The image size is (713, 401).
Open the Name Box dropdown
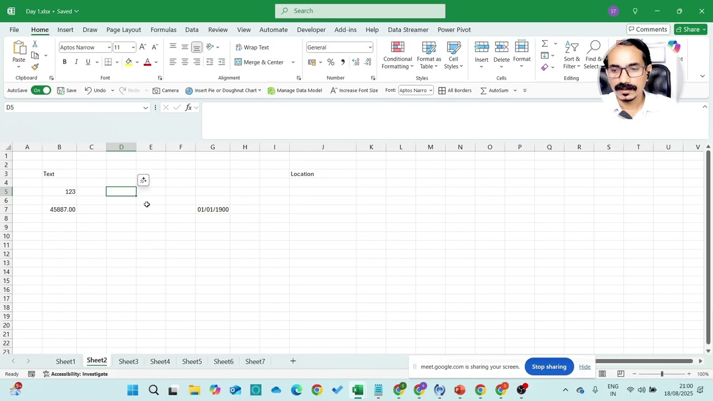pyautogui.click(x=146, y=107)
